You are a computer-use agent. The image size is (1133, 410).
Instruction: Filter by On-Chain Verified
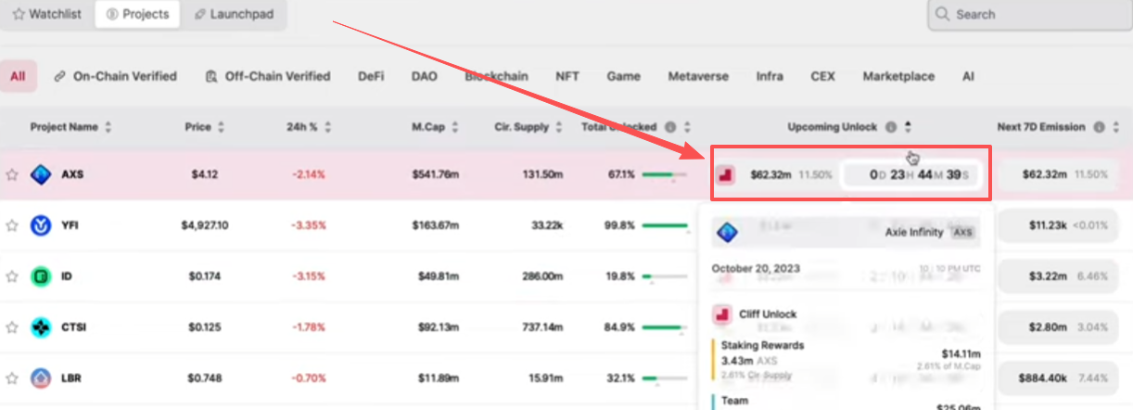tap(116, 77)
